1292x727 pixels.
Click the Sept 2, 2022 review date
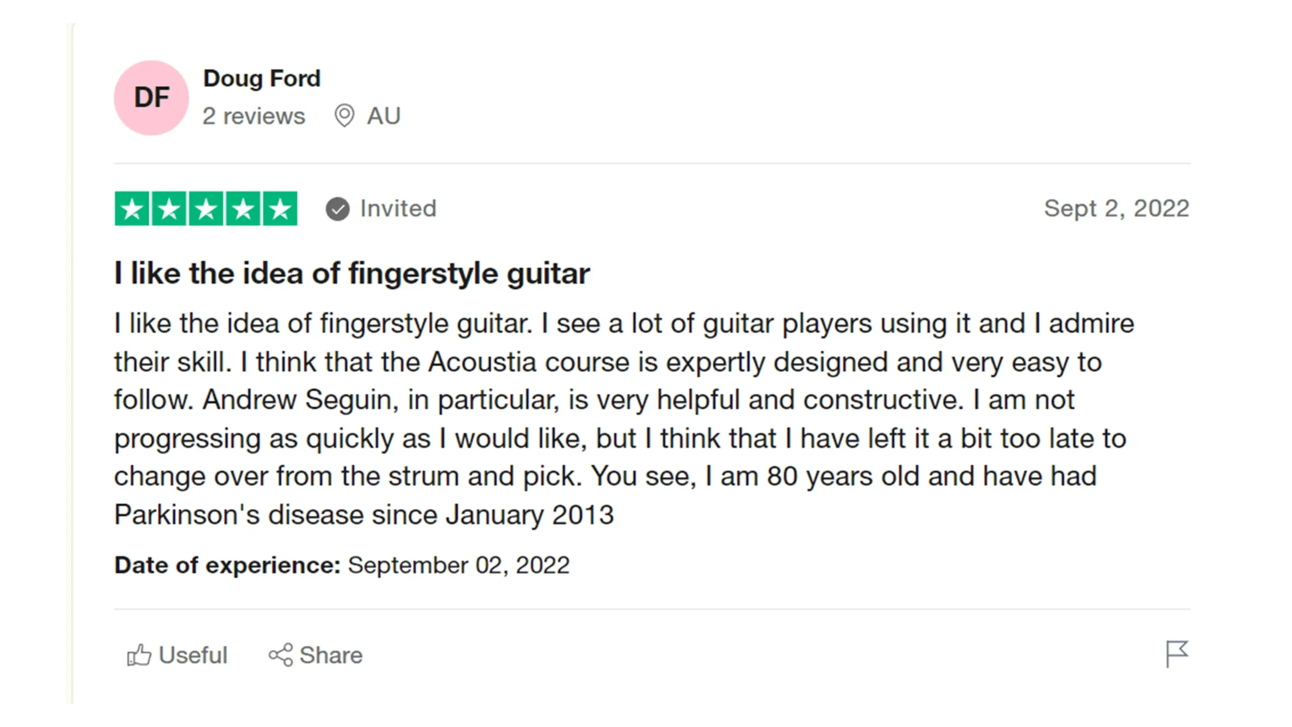(x=1116, y=209)
